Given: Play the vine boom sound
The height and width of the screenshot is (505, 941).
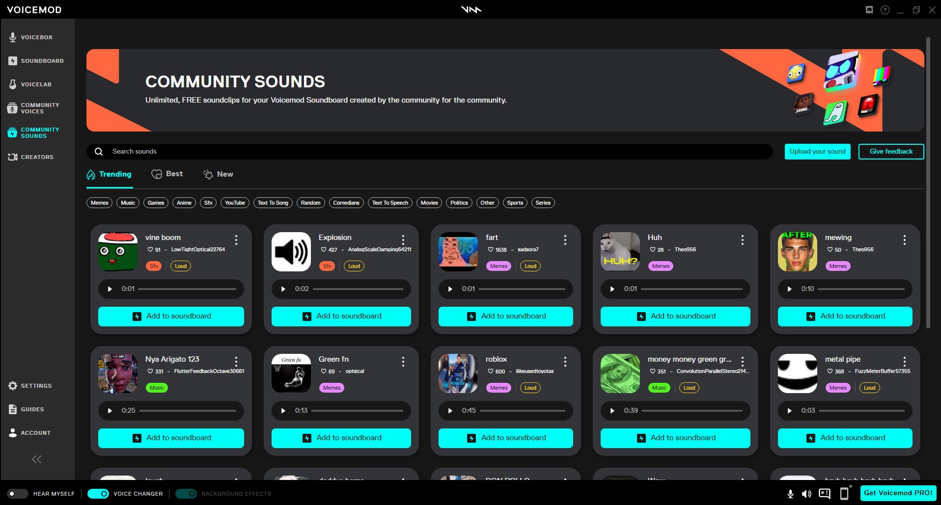Looking at the screenshot, I should tap(110, 289).
